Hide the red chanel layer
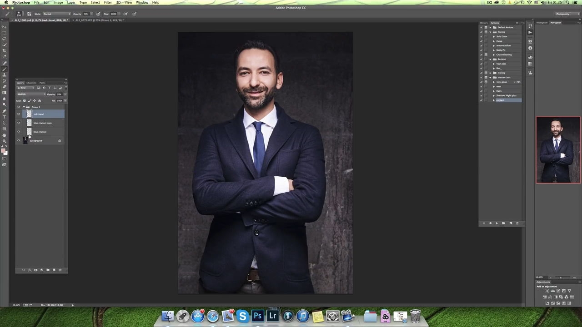 point(19,114)
